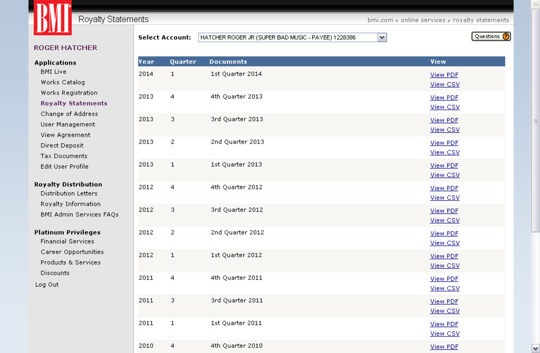Open BMI Live in the sidebar
Screen dimensions: 540x353
click(x=53, y=72)
